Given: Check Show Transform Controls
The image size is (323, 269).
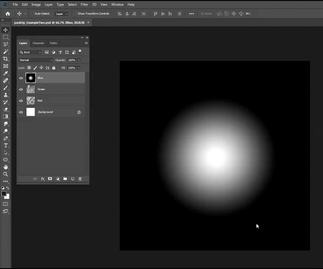Looking at the screenshot, I should click(75, 13).
